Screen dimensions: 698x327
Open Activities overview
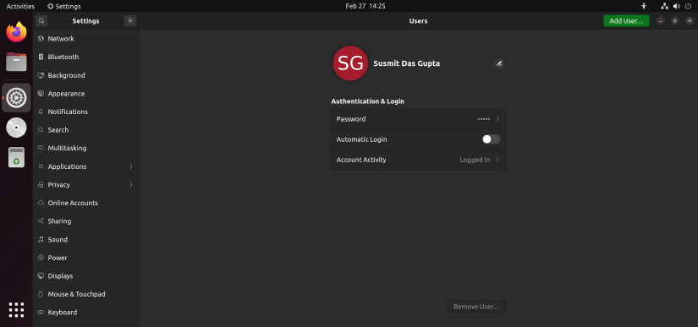pyautogui.click(x=20, y=6)
